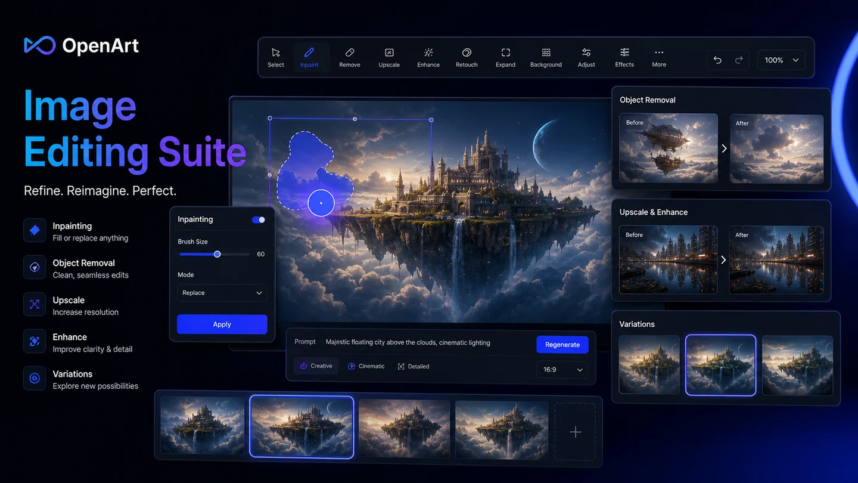This screenshot has height=483, width=858.
Task: Select the highlighted middle Variations thumbnail
Action: pyautogui.click(x=721, y=366)
